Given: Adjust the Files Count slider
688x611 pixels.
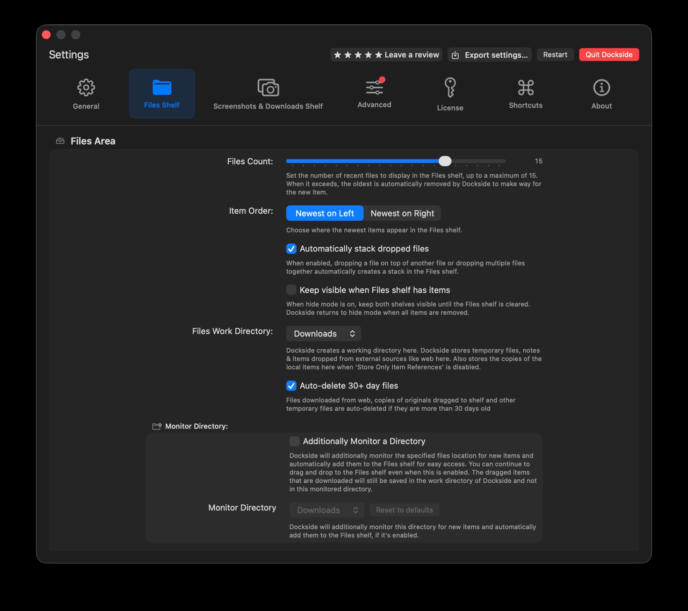Looking at the screenshot, I should pos(445,161).
